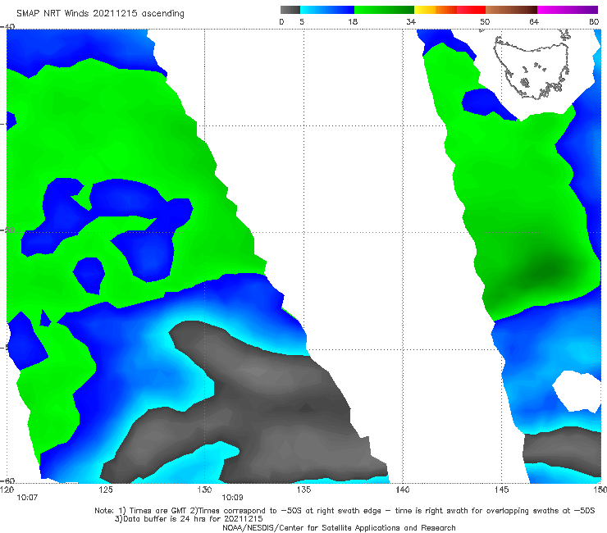Click the longitude label '145'
Image resolution: width=607 pixels, height=533 pixels.
tap(502, 490)
